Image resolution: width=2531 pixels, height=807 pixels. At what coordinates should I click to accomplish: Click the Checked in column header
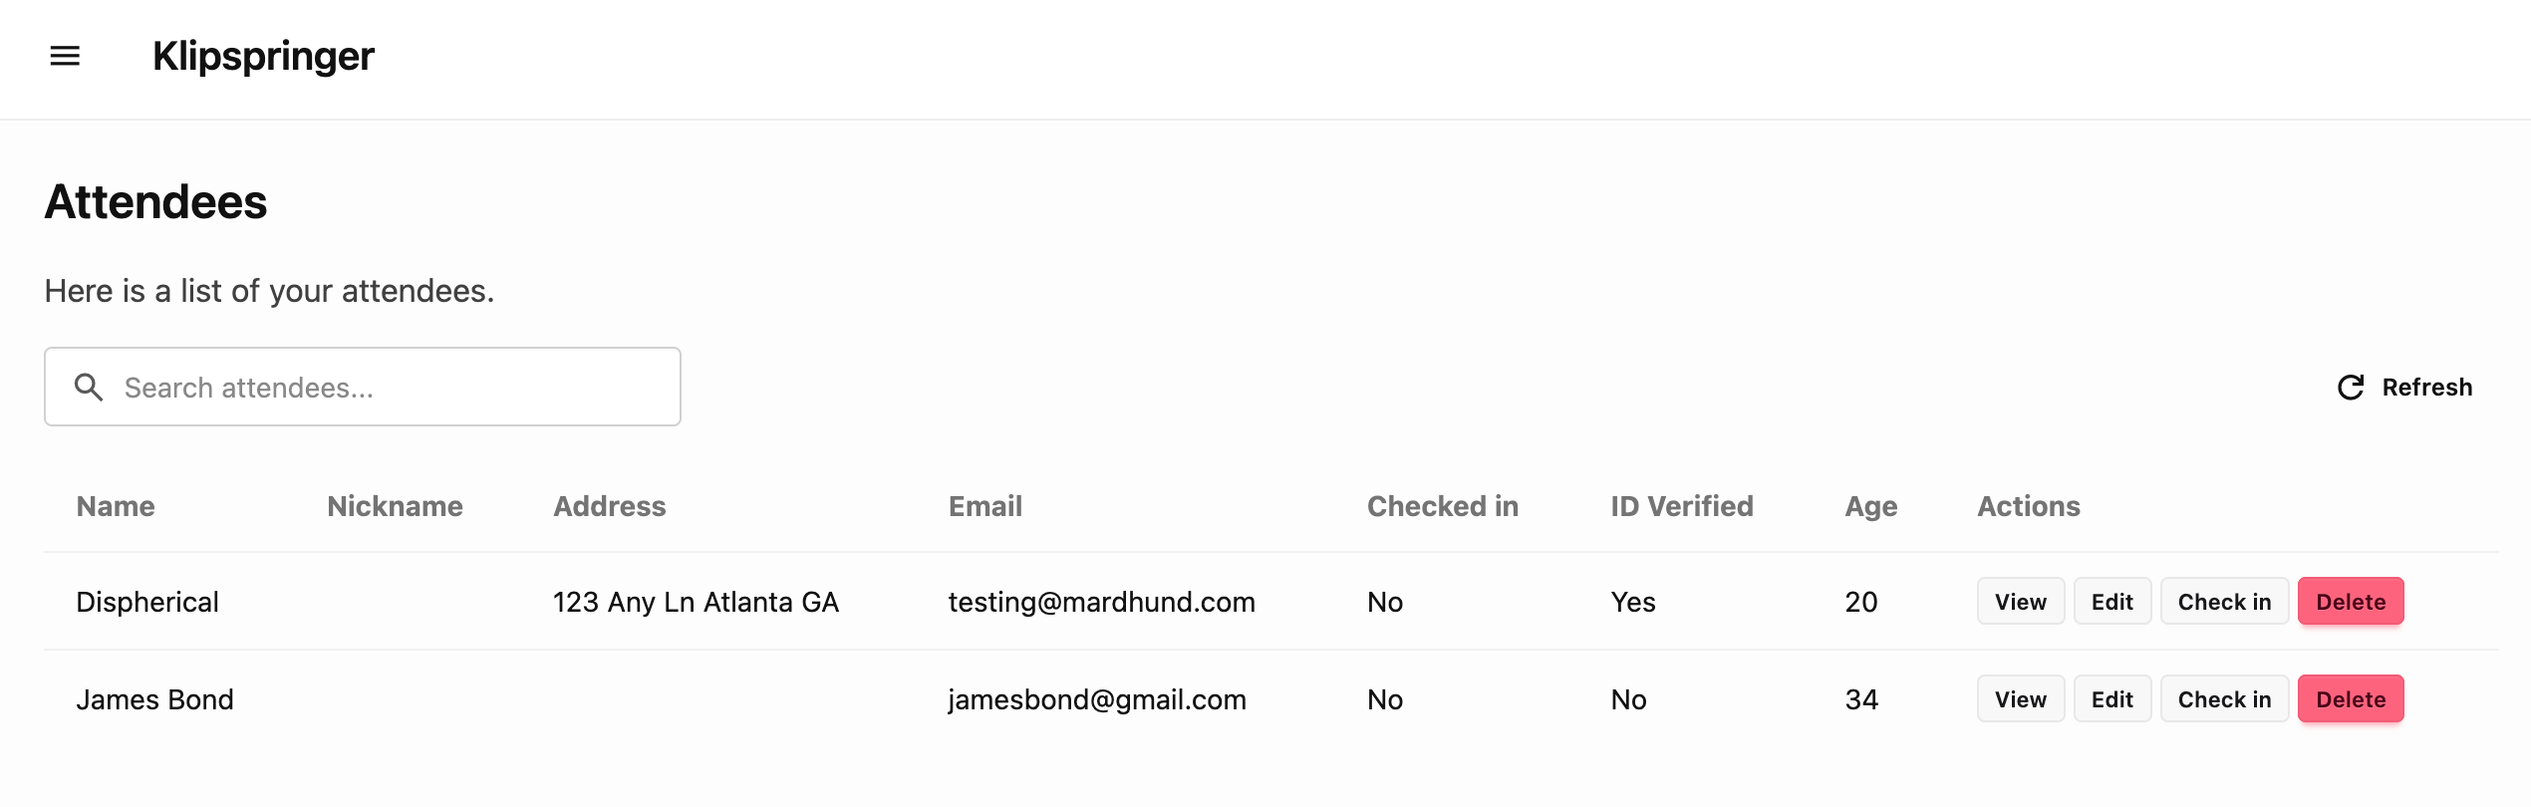[1442, 506]
